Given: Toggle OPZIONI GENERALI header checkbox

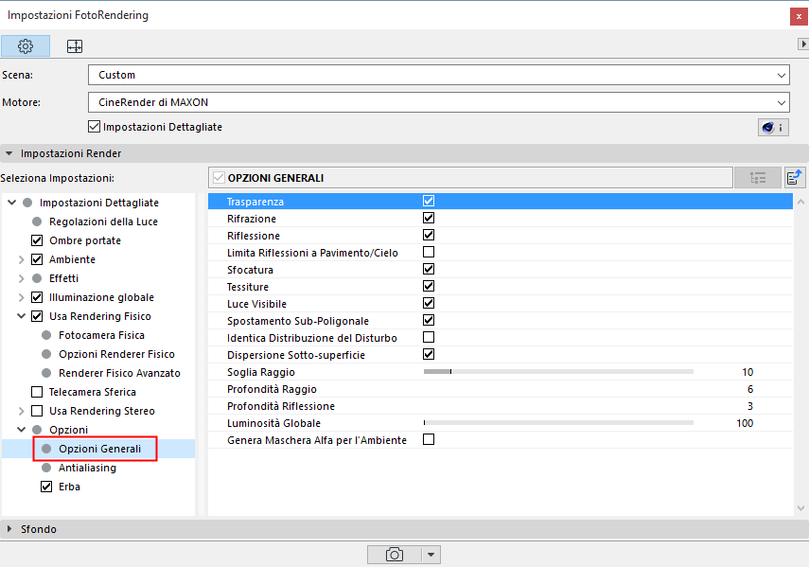Looking at the screenshot, I should point(219,177).
